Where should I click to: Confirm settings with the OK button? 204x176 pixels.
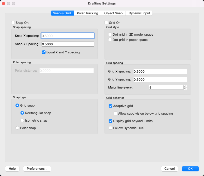click(190, 168)
